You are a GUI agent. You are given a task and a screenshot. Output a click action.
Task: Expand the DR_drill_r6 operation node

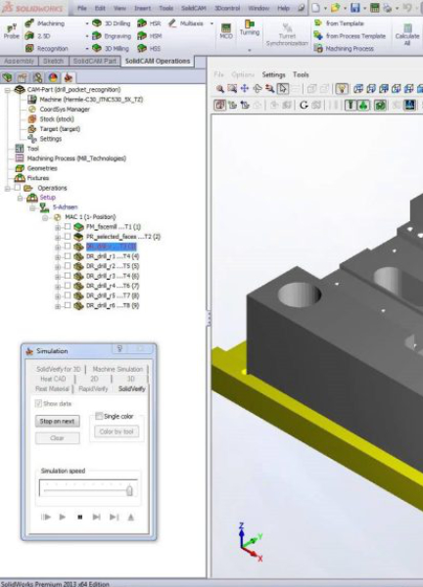click(x=58, y=306)
